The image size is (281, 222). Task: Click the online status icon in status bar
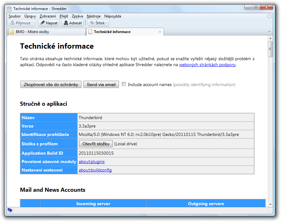[10, 210]
